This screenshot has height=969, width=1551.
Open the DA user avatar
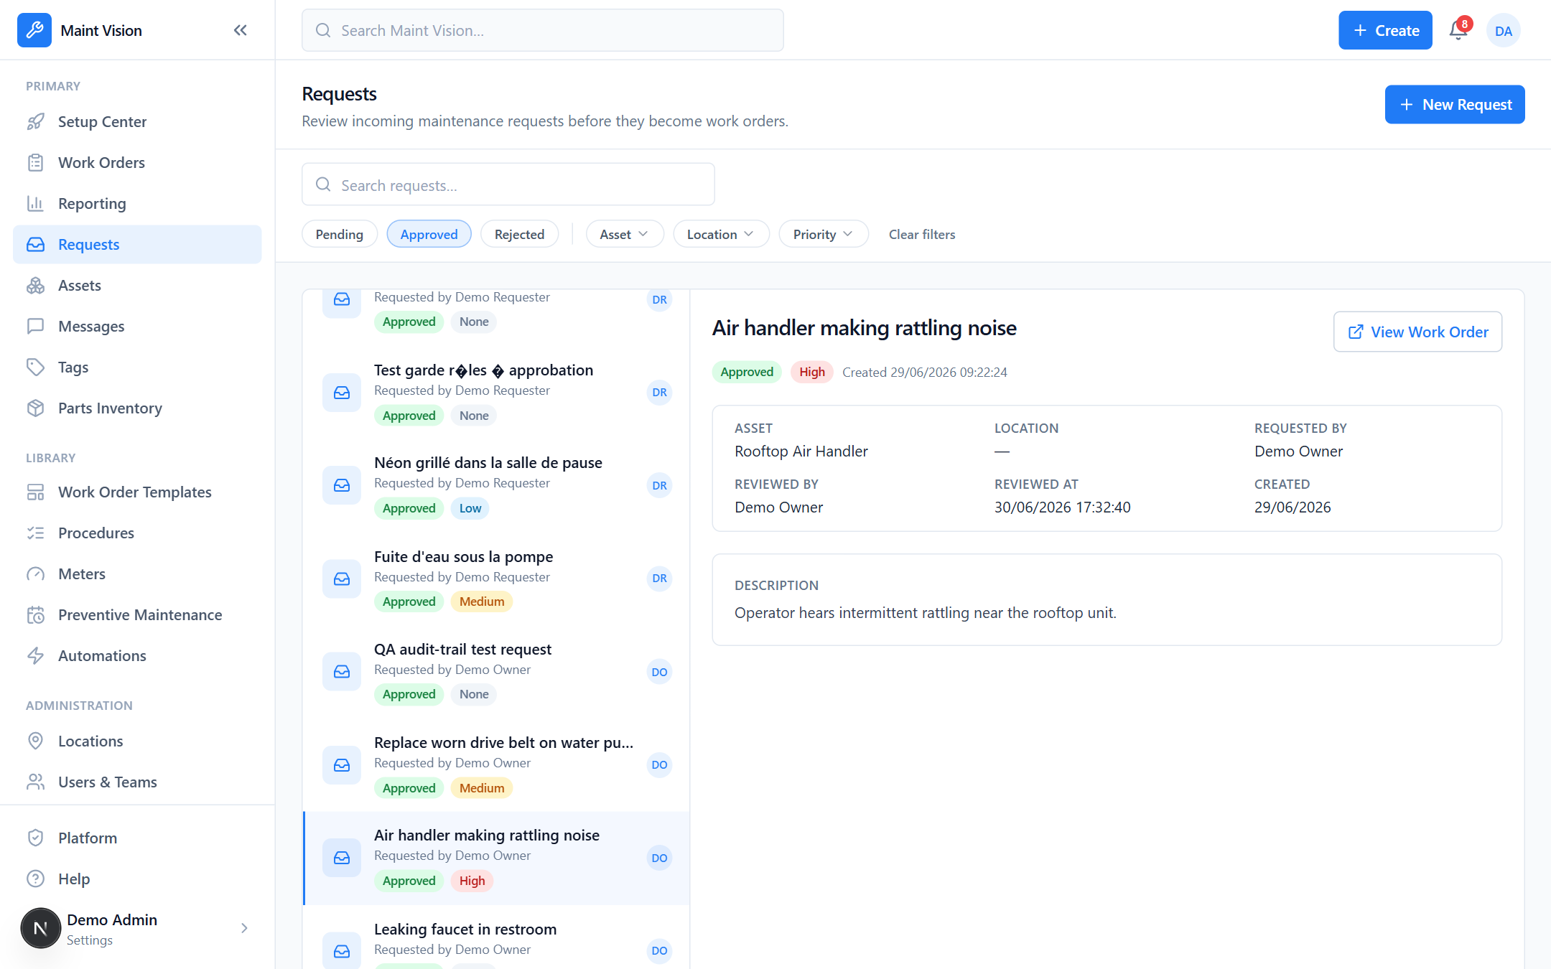pos(1503,31)
